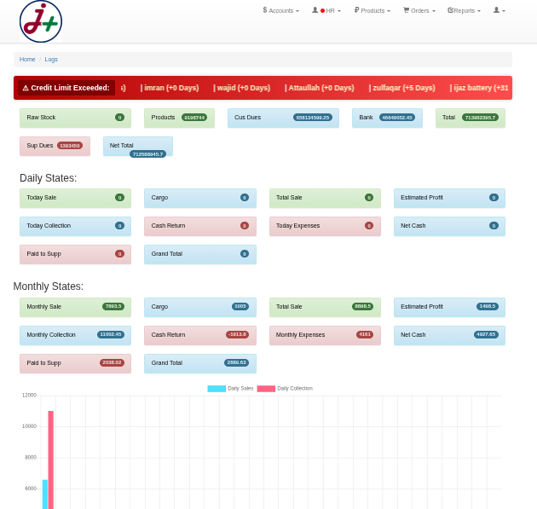Click the Logs breadcrumb
Viewport: 537px width, 509px height.
pos(51,60)
